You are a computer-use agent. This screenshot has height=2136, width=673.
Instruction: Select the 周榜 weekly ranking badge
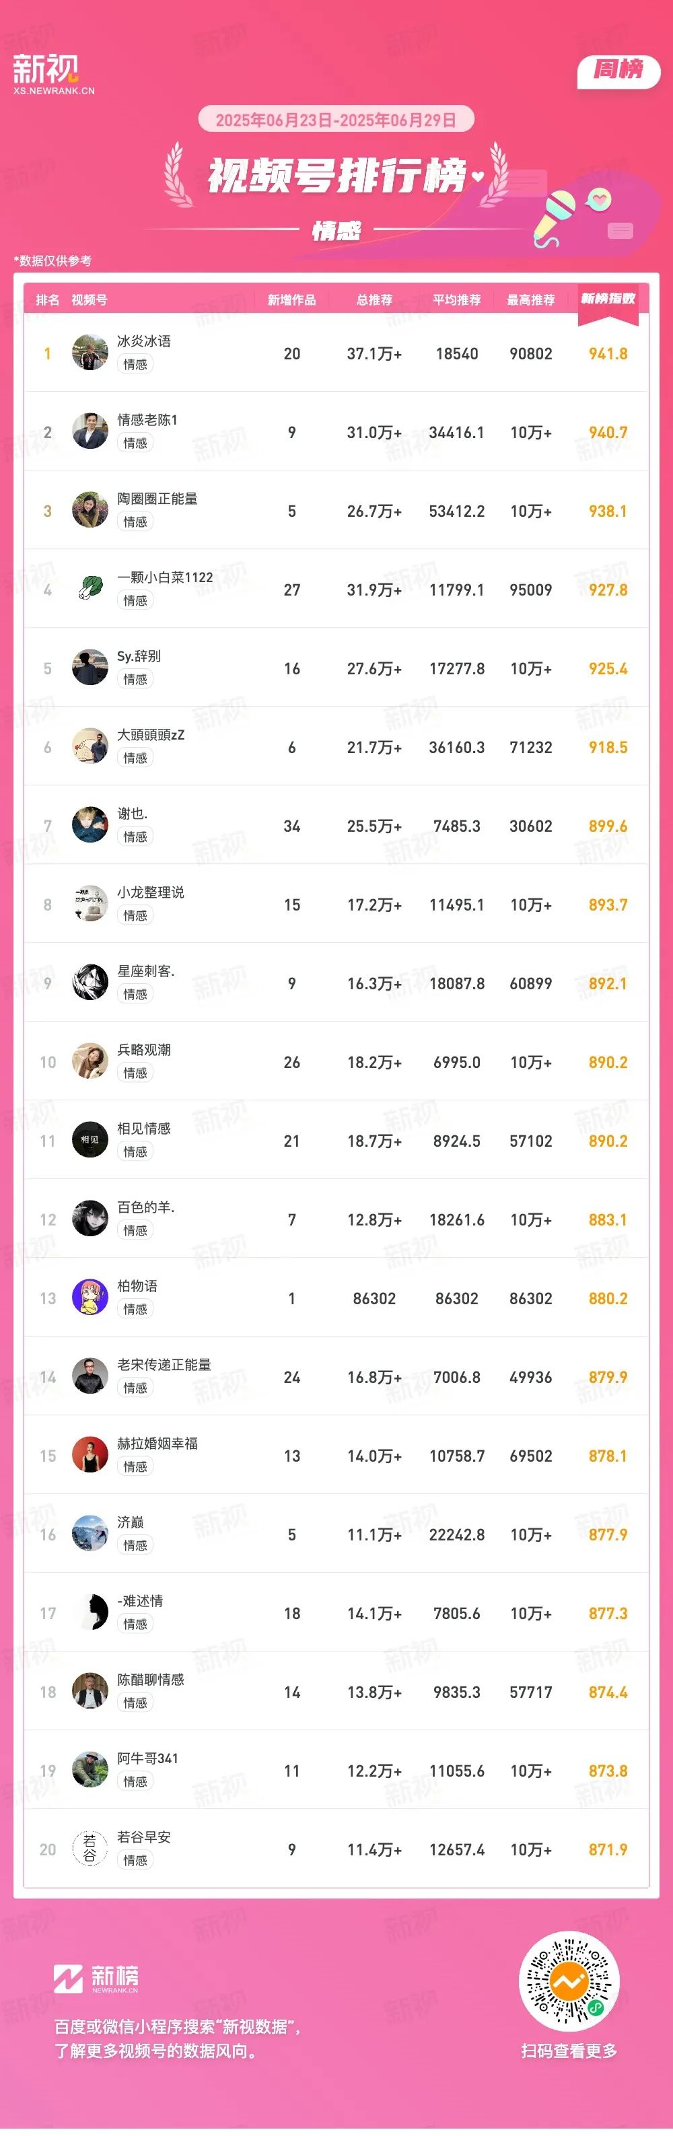(618, 72)
